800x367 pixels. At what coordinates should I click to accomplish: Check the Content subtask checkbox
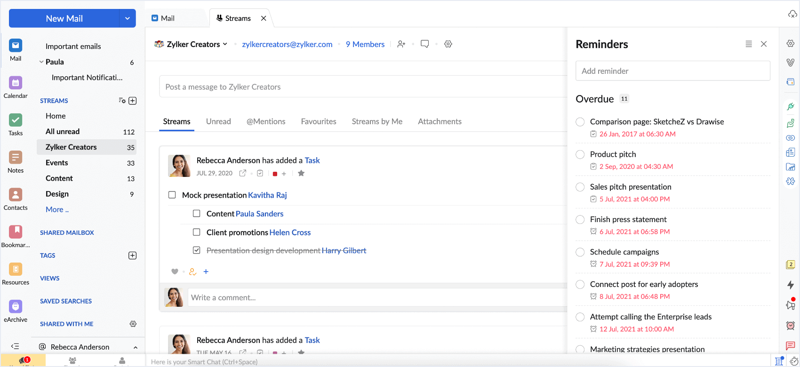pyautogui.click(x=197, y=214)
